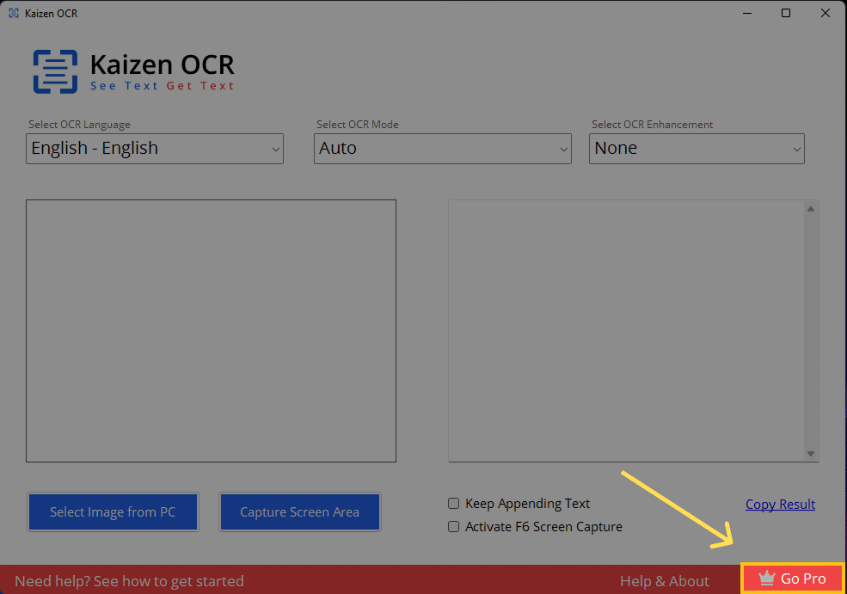Click inside the OCR result text area

(x=626, y=331)
